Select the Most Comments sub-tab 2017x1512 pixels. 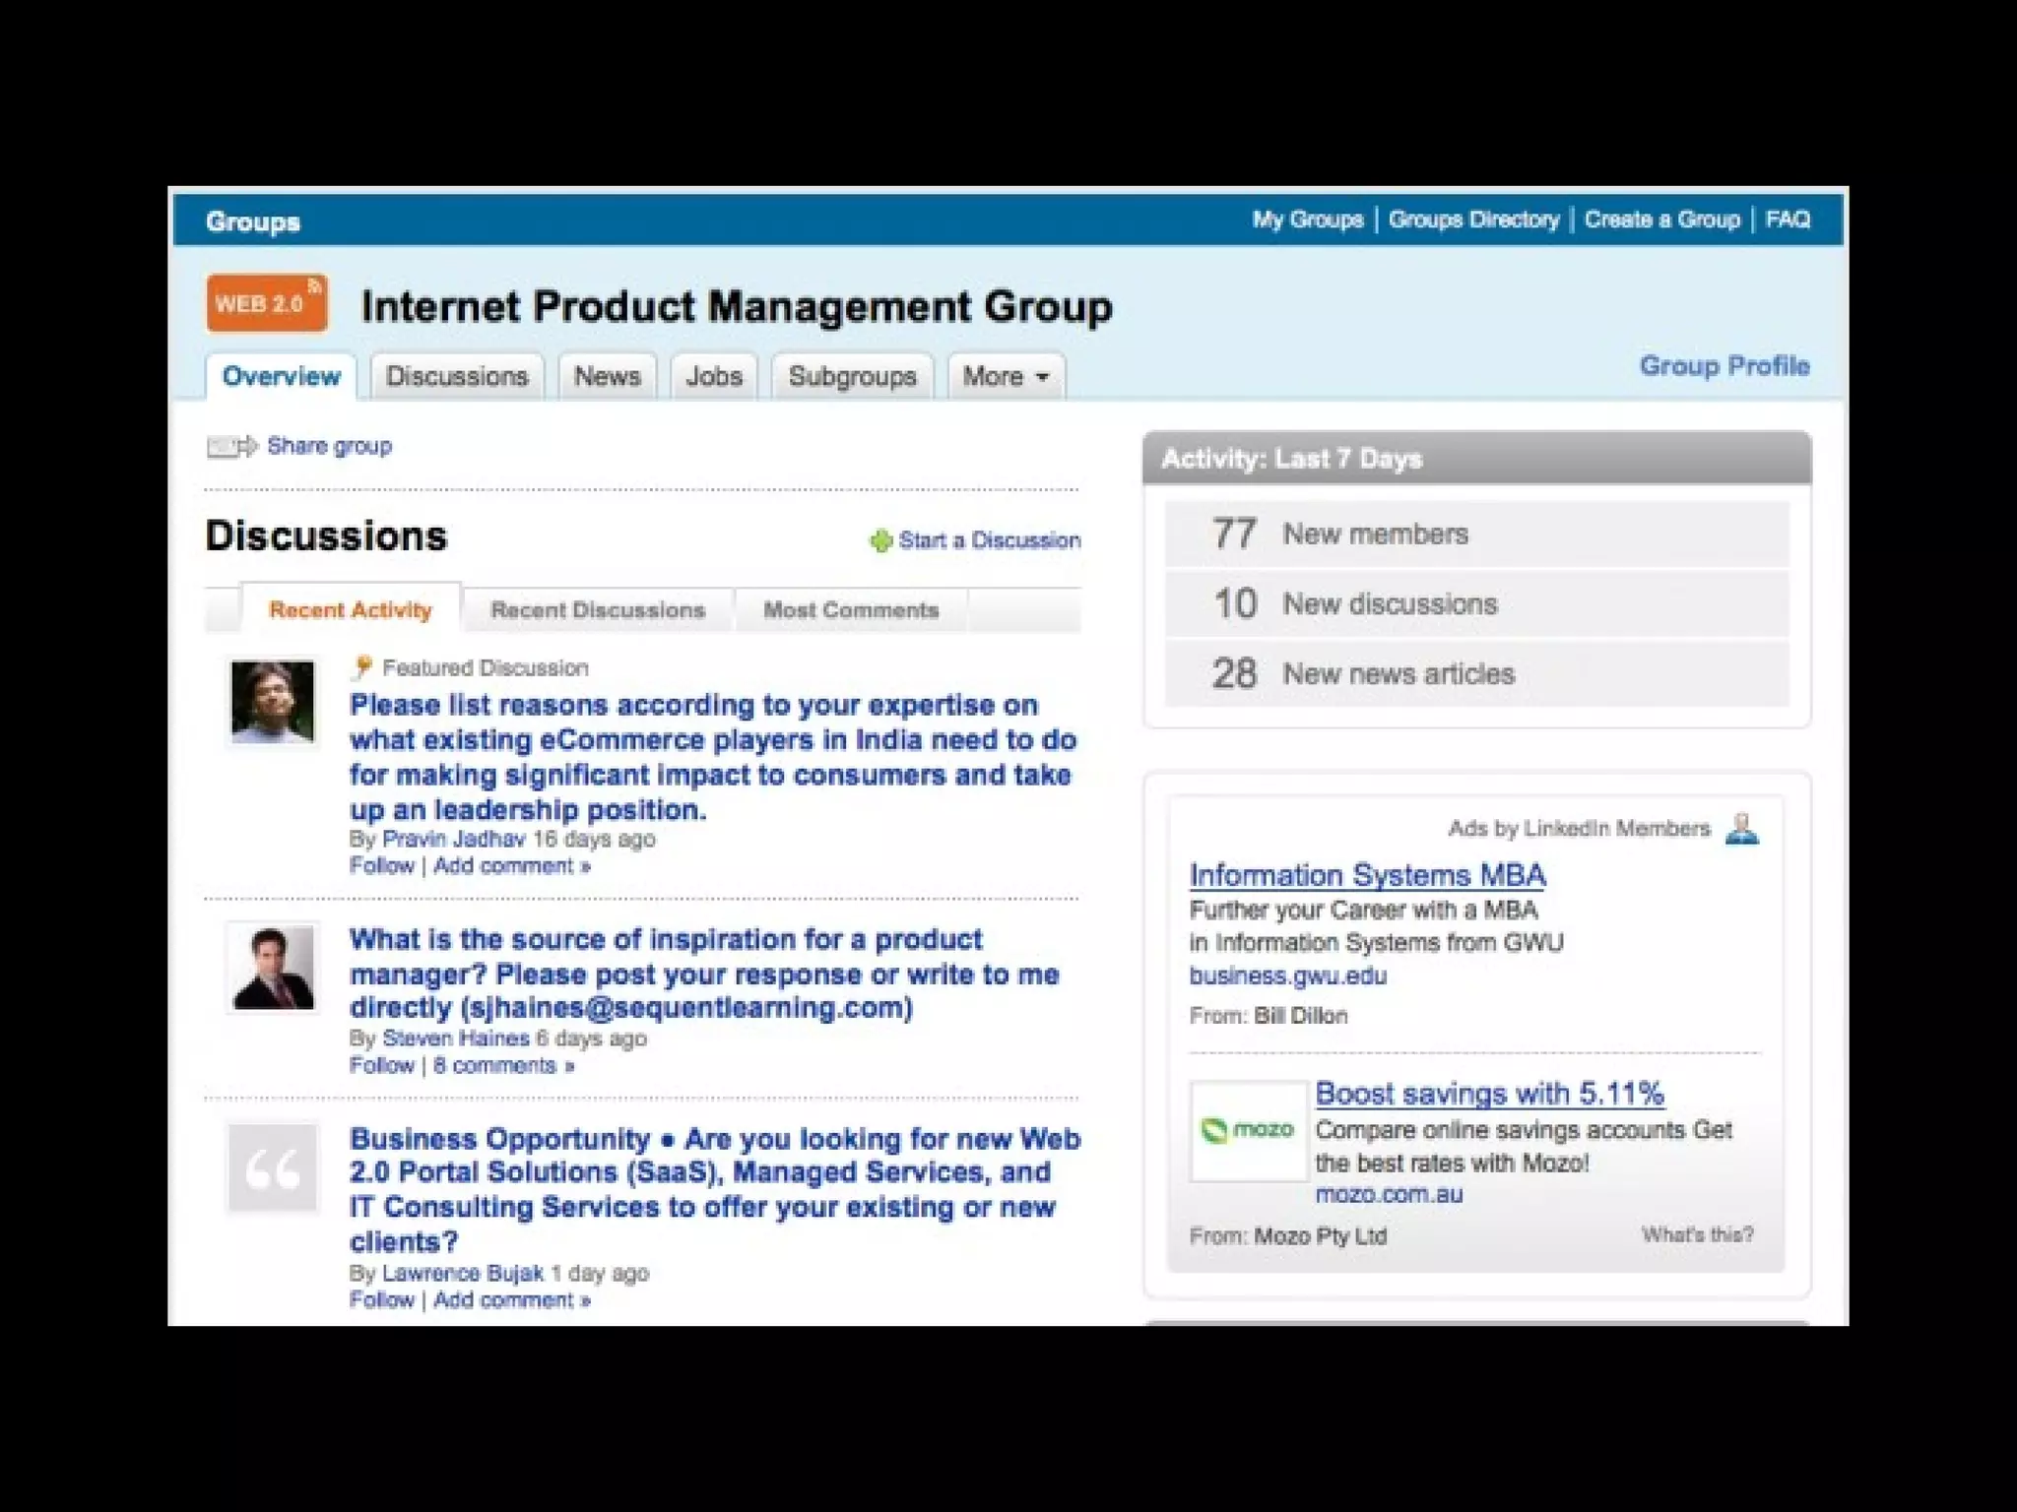coord(851,610)
